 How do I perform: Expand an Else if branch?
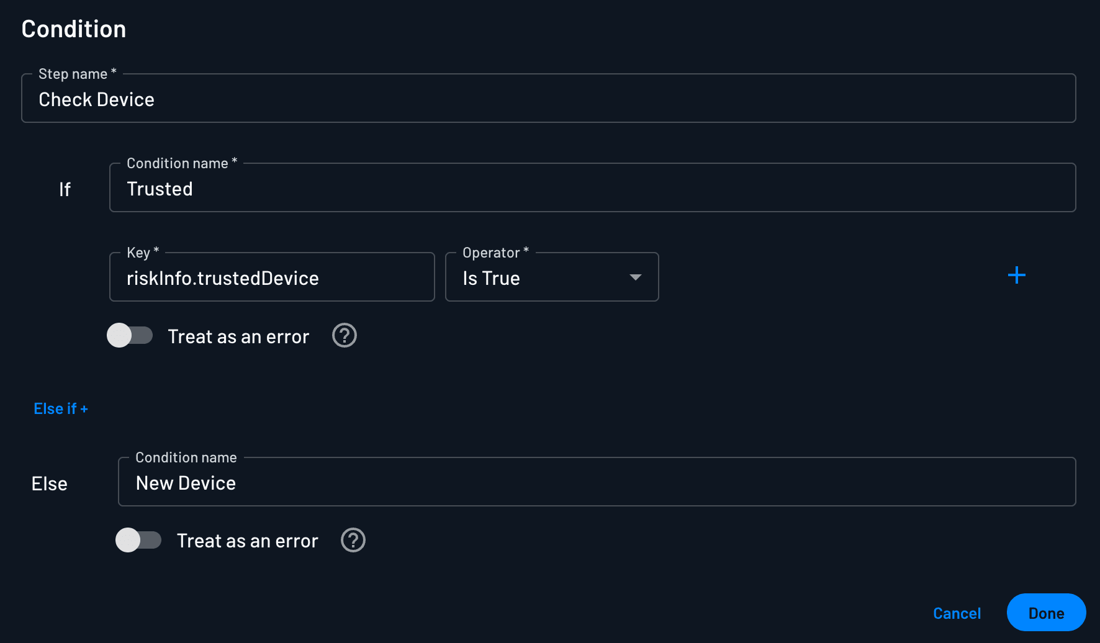point(60,408)
